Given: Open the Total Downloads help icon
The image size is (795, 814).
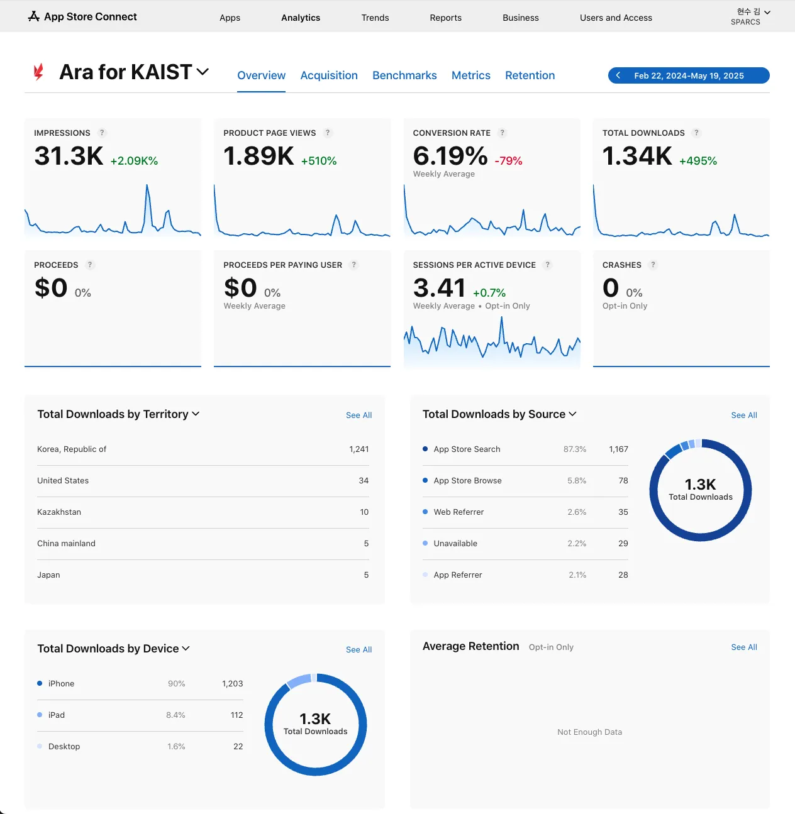Looking at the screenshot, I should pos(696,133).
